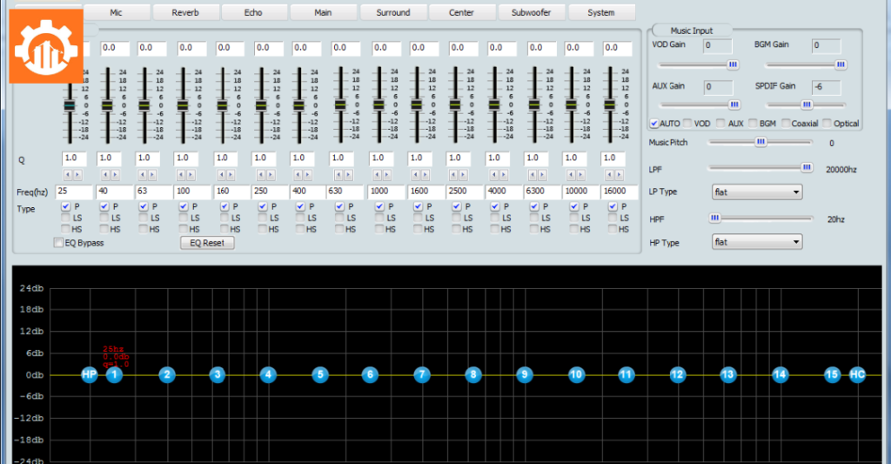Click the Q stepper under the 25 Hz band
Screen dimensions: 891x464
[69, 175]
